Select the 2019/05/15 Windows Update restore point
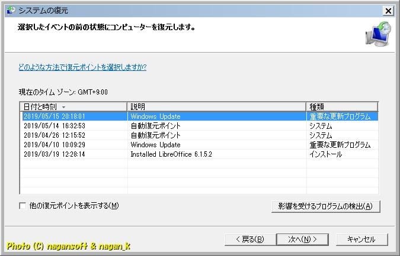 [x=155, y=116]
